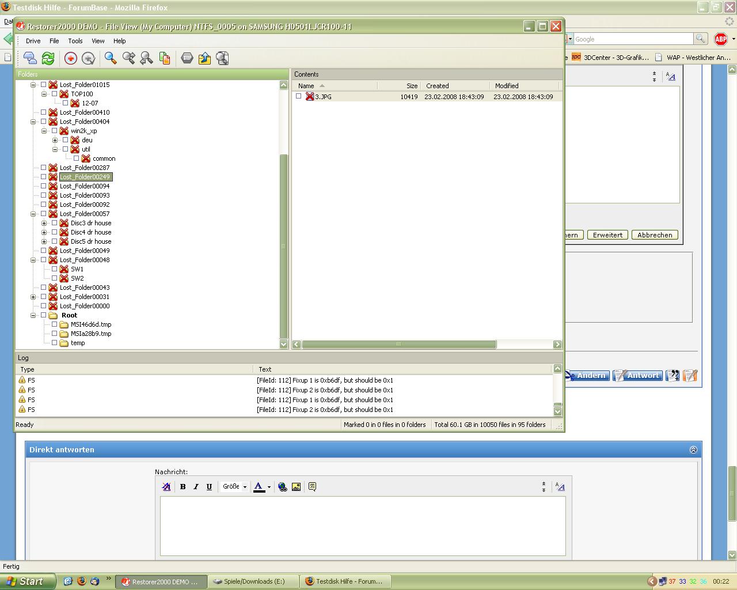The width and height of the screenshot is (737, 590).
Task: Tick the common folder checkbox
Action: tap(76, 158)
